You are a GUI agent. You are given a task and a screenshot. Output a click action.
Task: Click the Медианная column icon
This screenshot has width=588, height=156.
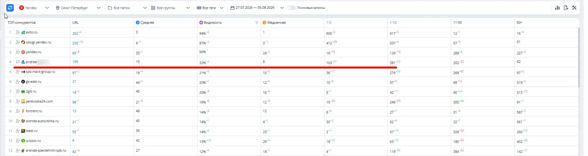[x=264, y=23]
